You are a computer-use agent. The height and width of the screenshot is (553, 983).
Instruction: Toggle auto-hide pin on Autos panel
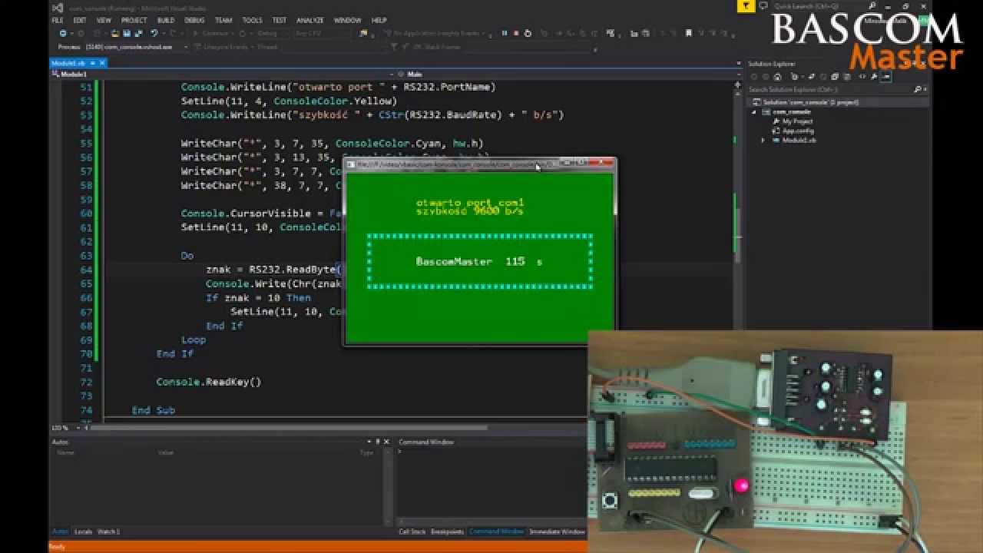[379, 442]
